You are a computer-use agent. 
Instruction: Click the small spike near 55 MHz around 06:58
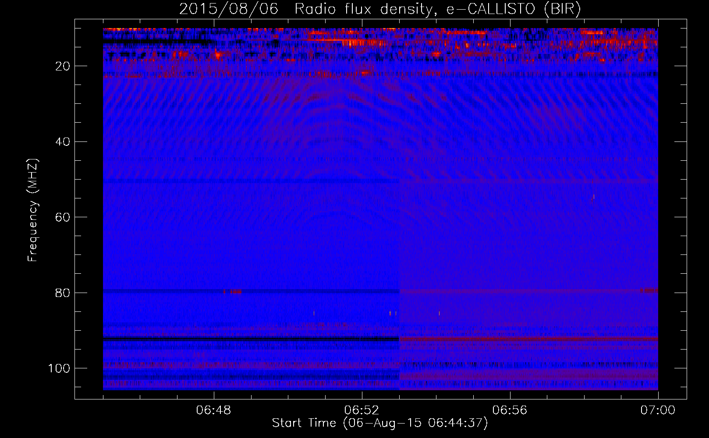tap(594, 197)
